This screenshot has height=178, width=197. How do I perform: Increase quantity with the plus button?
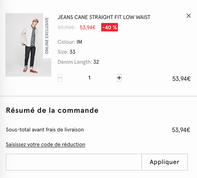click(x=119, y=78)
